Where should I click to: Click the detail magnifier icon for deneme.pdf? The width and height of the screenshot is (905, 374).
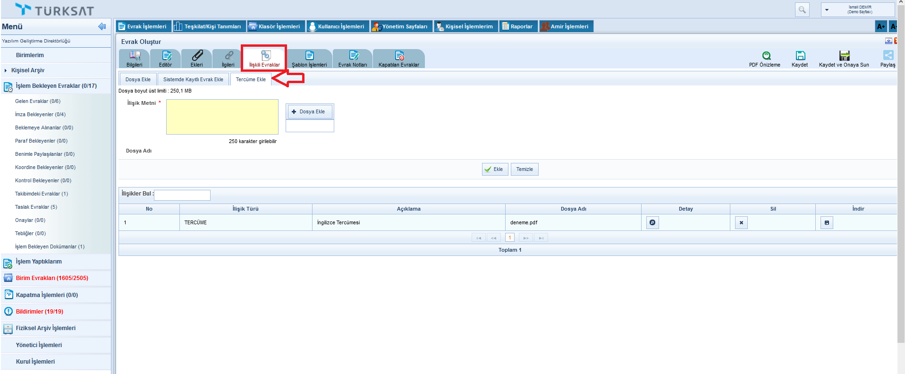pyautogui.click(x=652, y=222)
